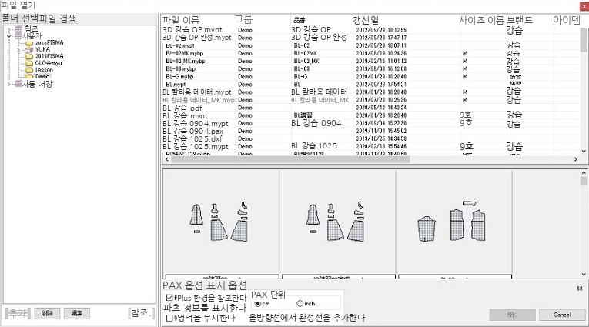Select the Lesson folder in tree
This screenshot has width=589, height=327.
[44, 70]
